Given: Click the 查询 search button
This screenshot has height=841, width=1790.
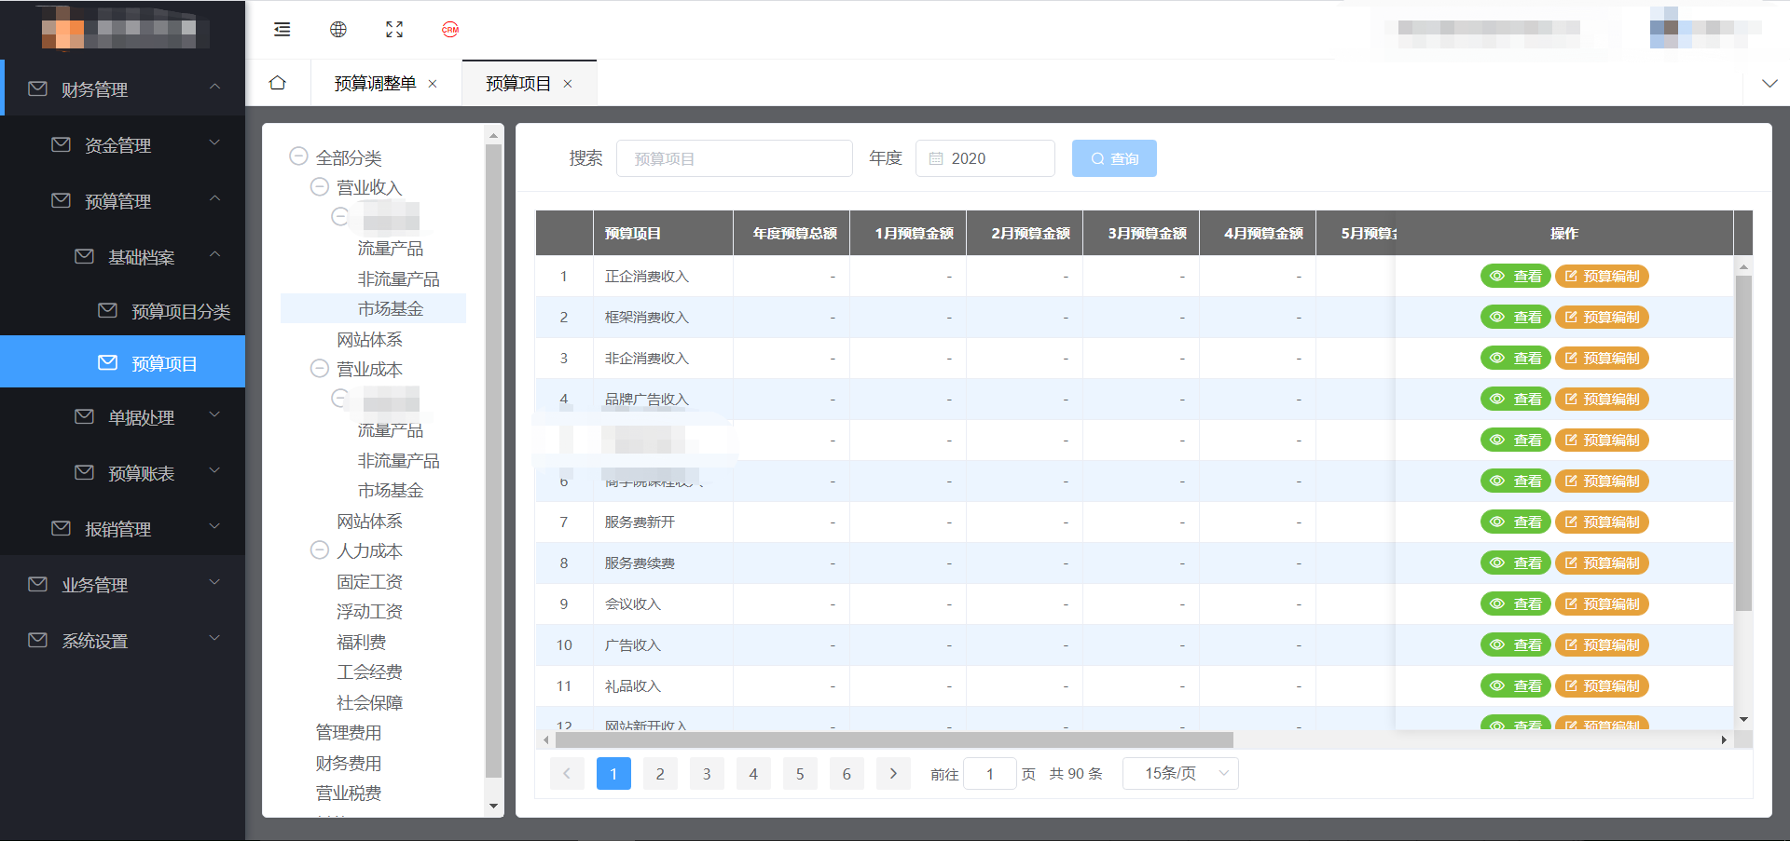Looking at the screenshot, I should 1114,159.
